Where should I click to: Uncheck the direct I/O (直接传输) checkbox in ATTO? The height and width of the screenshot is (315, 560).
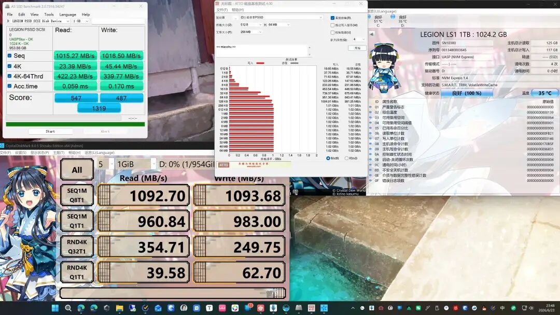tap(332, 18)
